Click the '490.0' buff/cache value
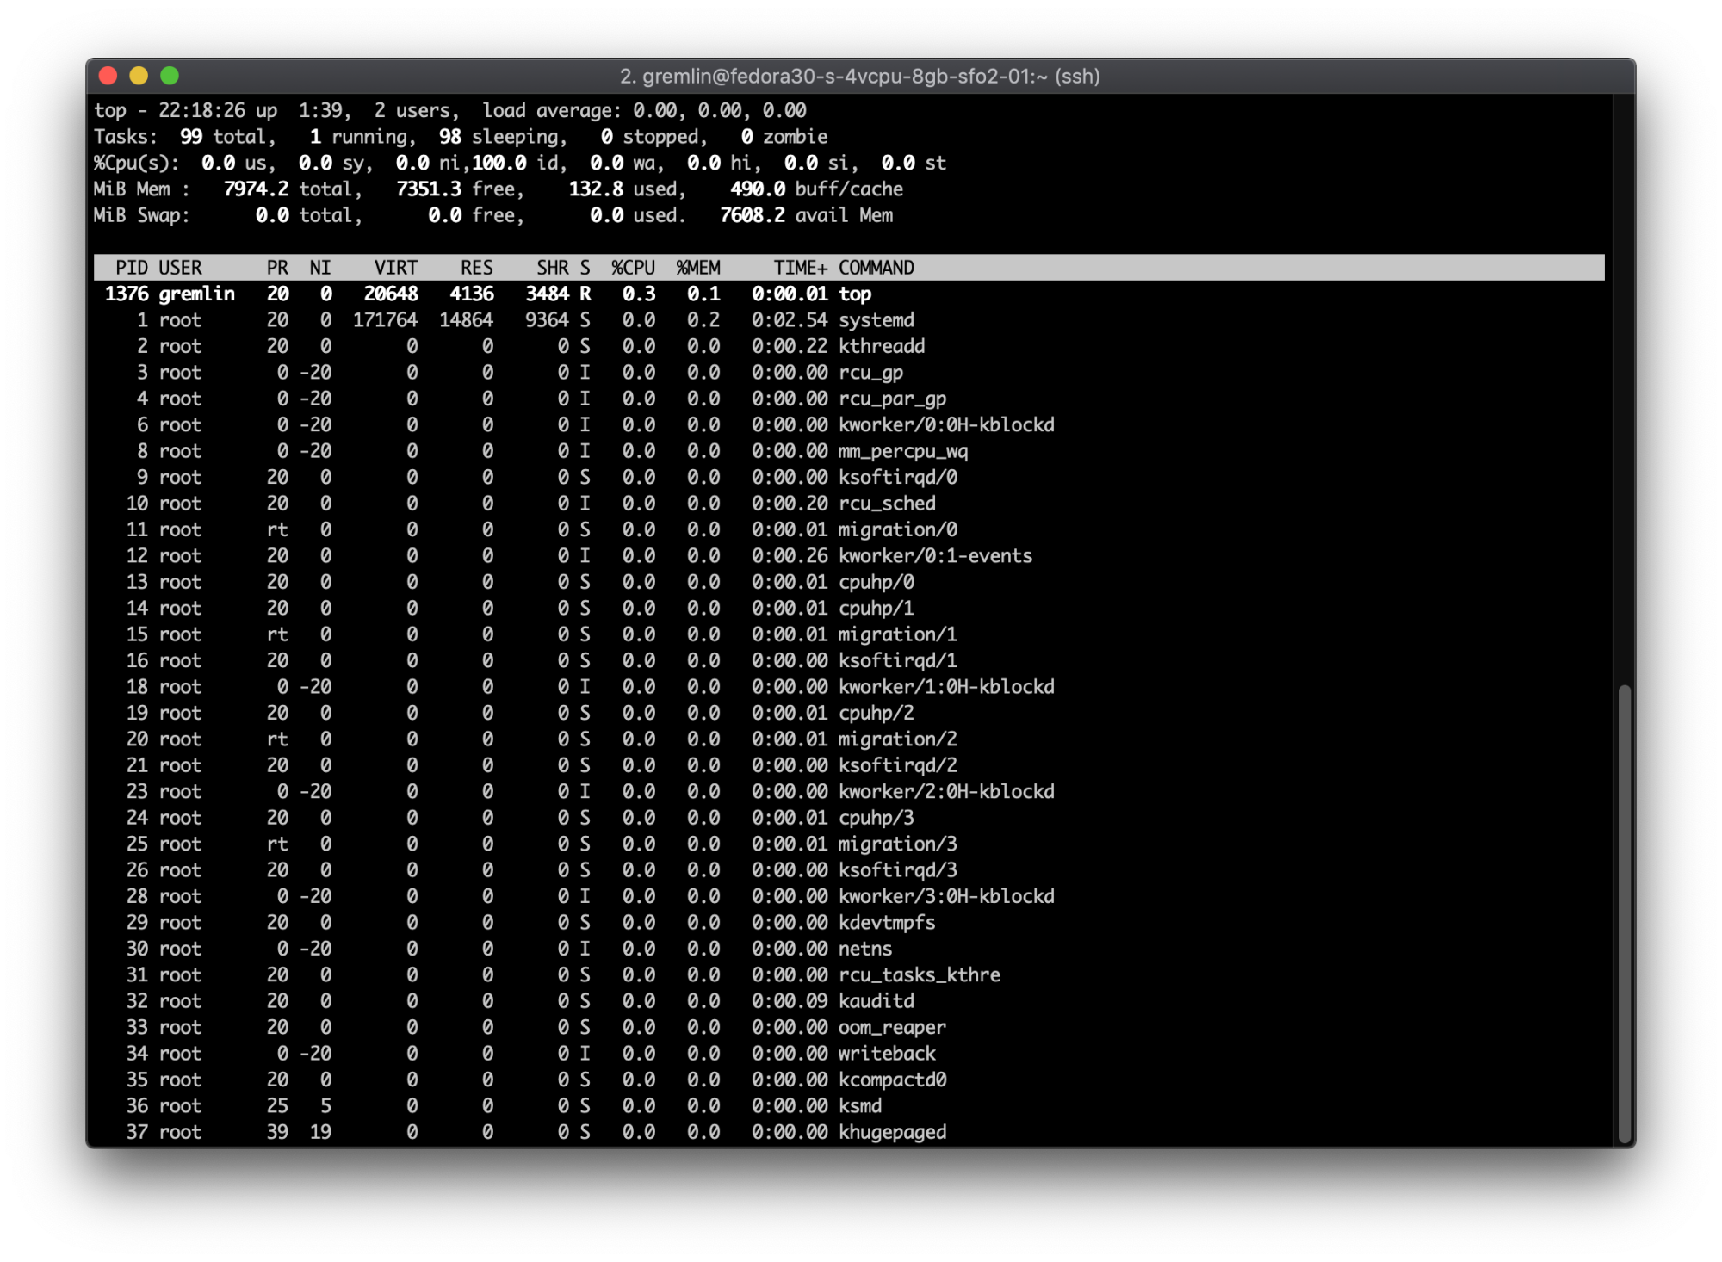This screenshot has height=1262, width=1722. [x=758, y=189]
